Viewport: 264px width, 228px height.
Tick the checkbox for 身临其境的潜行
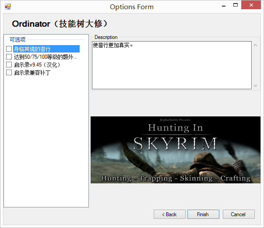9,49
